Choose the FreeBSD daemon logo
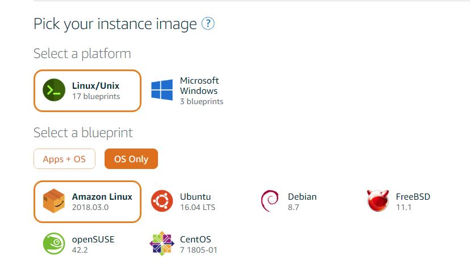Viewport: 470px width, 276px height. click(x=378, y=201)
